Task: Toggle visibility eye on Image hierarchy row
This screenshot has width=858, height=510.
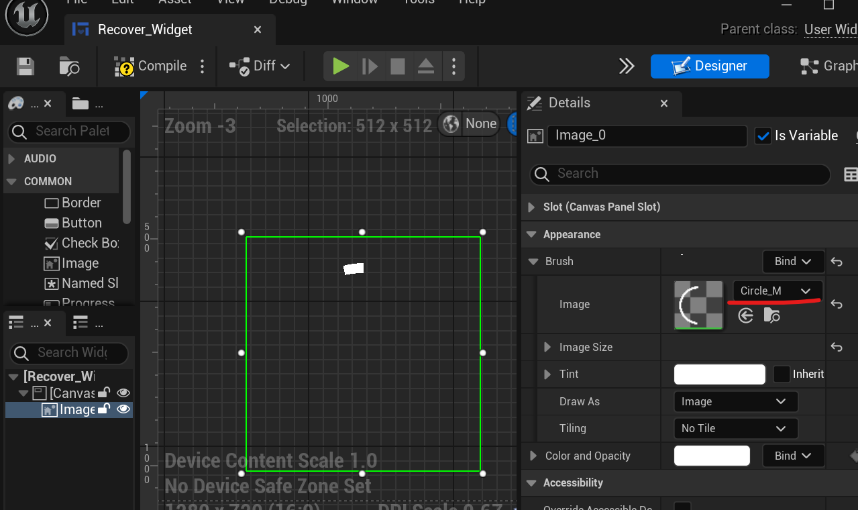Action: (123, 409)
